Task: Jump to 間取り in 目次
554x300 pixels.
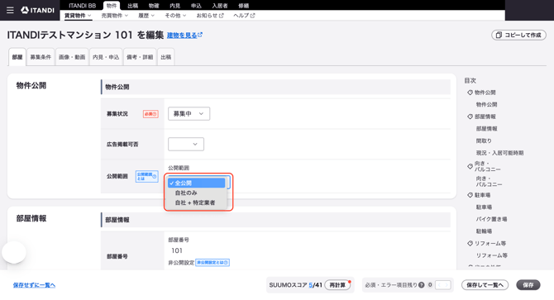Action: point(484,140)
